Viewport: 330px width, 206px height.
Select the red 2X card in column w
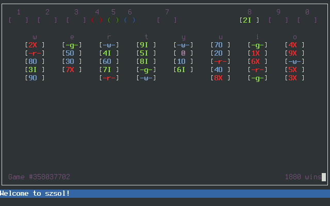pos(35,45)
